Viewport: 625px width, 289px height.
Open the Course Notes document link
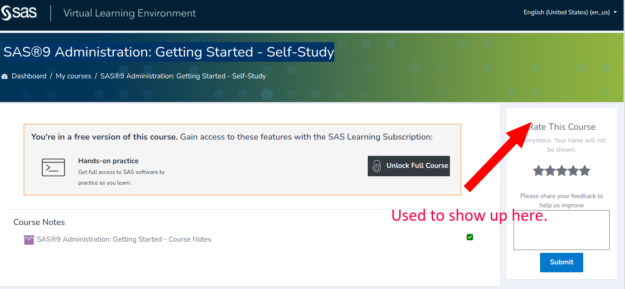124,239
